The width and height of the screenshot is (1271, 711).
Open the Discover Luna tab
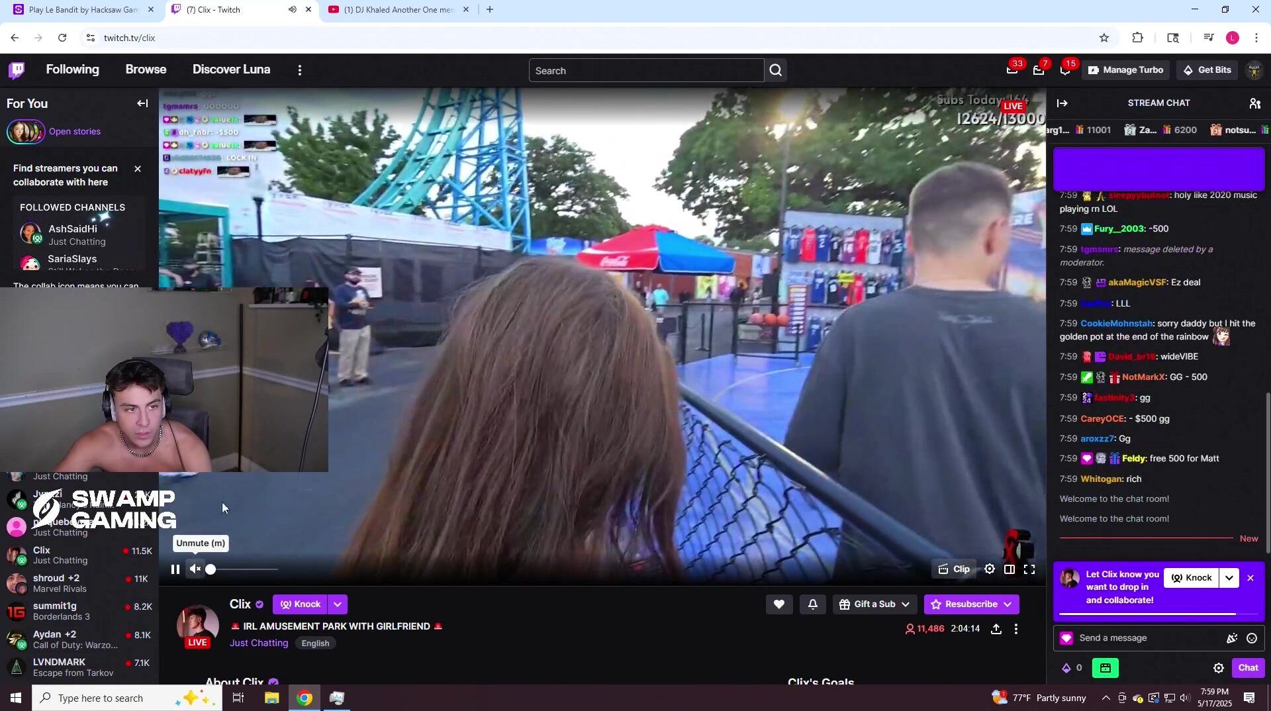231,70
